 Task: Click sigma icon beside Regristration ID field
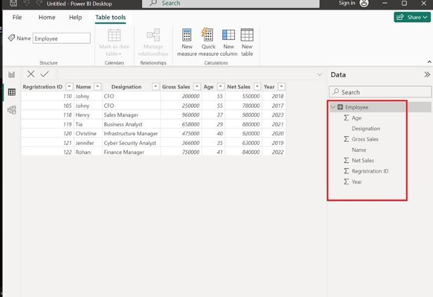click(346, 172)
